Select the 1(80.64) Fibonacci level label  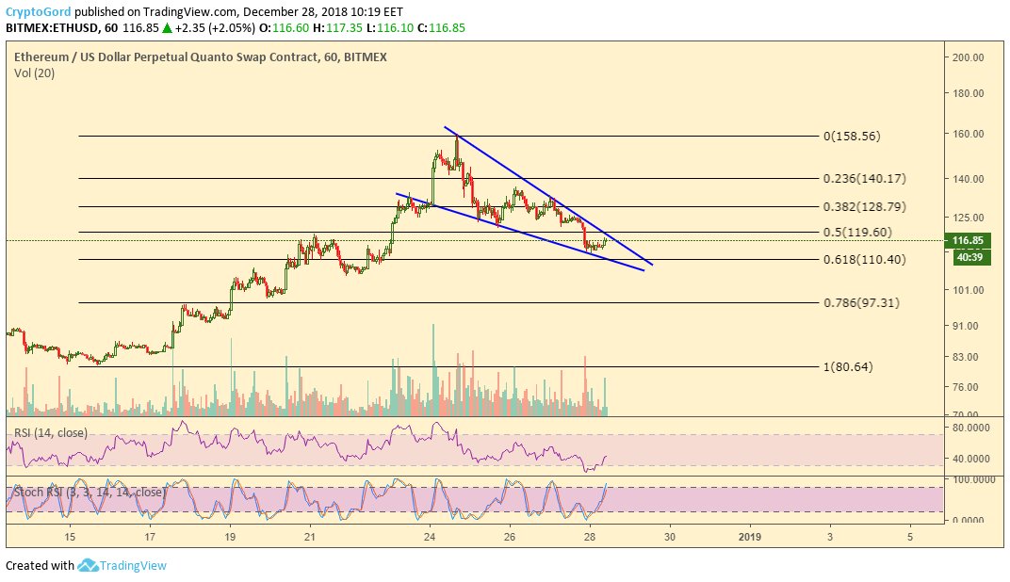[x=848, y=367]
